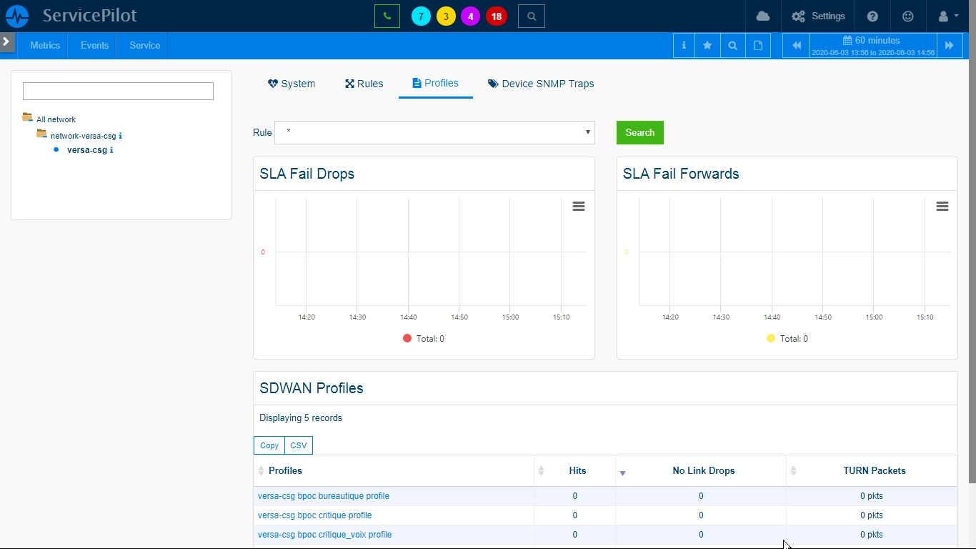Screen dimensions: 976x549
Task: Click the tree search input field
Action: [x=118, y=91]
